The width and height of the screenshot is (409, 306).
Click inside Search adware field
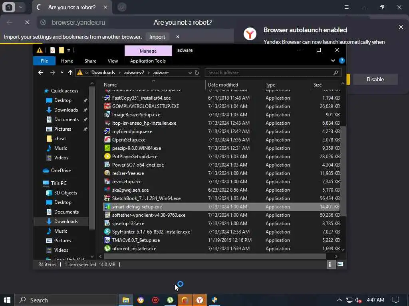[x=273, y=73]
